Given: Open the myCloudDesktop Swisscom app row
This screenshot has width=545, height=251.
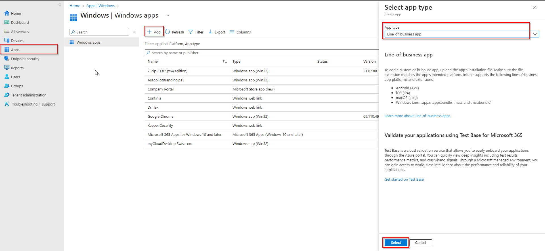Looking at the screenshot, I should [262, 144].
